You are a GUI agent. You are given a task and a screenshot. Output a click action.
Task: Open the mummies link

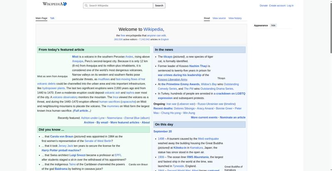click(113, 106)
